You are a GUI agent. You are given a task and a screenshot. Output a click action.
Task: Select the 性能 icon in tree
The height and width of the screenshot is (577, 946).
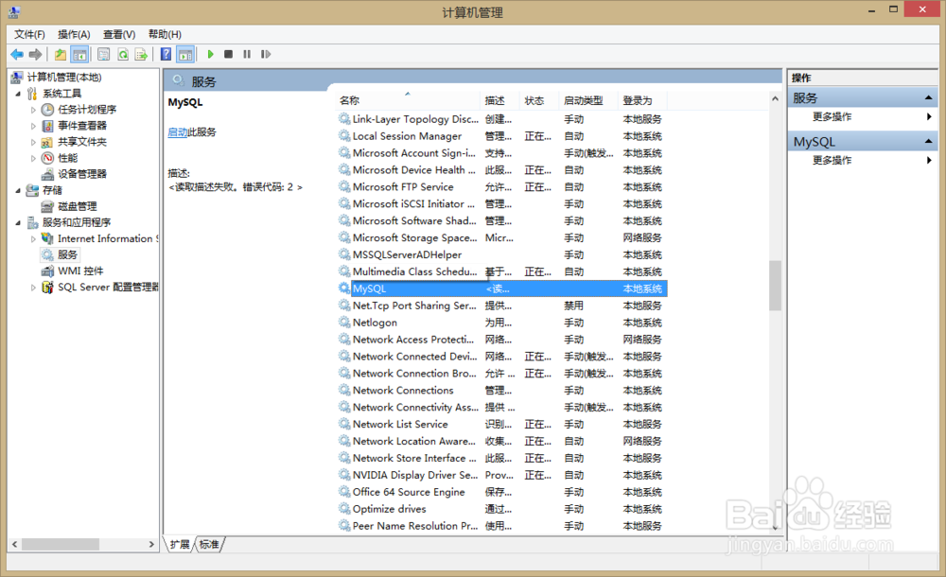click(x=47, y=158)
